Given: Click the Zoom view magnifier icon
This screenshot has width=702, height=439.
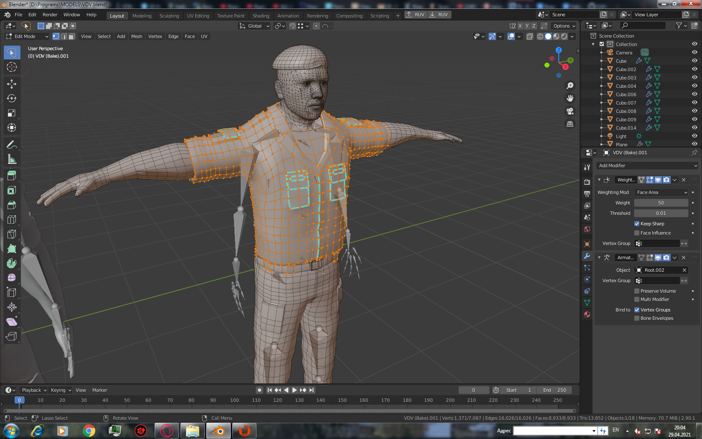Looking at the screenshot, I should (x=570, y=86).
